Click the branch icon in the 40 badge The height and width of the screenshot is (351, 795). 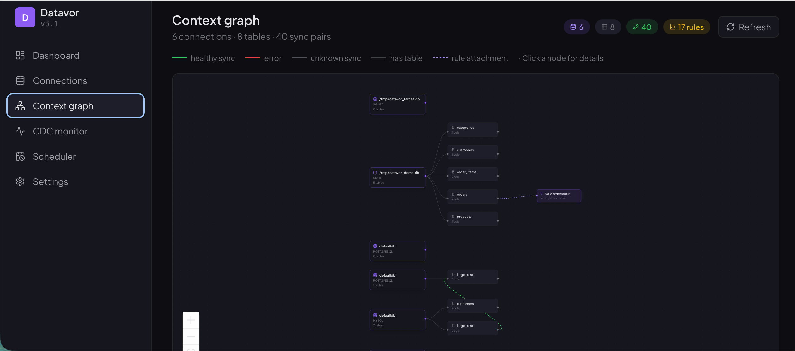pos(635,27)
